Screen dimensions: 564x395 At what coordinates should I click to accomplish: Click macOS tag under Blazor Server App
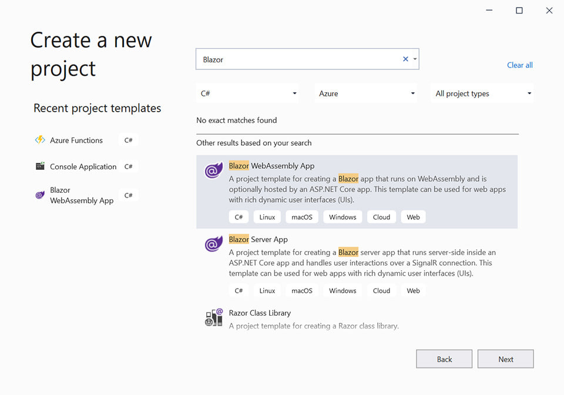[x=302, y=290]
